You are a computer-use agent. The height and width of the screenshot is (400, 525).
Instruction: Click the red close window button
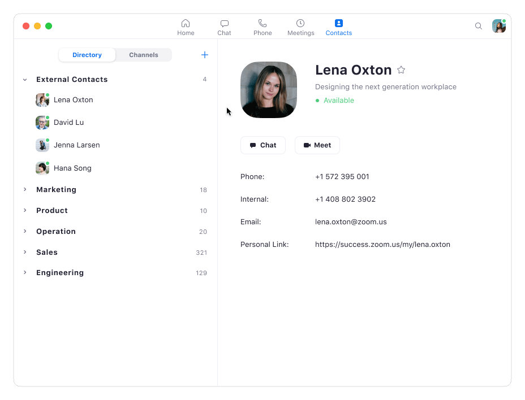coord(26,26)
